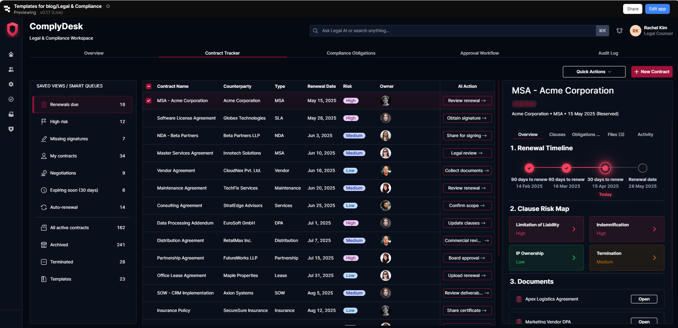Click the RK user avatar
The width and height of the screenshot is (678, 328).
pos(636,31)
